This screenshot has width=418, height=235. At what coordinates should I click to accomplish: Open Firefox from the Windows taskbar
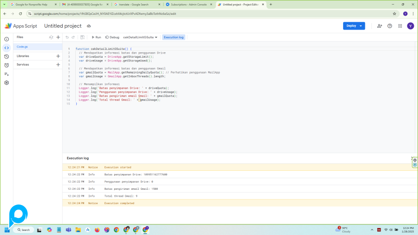(97, 229)
